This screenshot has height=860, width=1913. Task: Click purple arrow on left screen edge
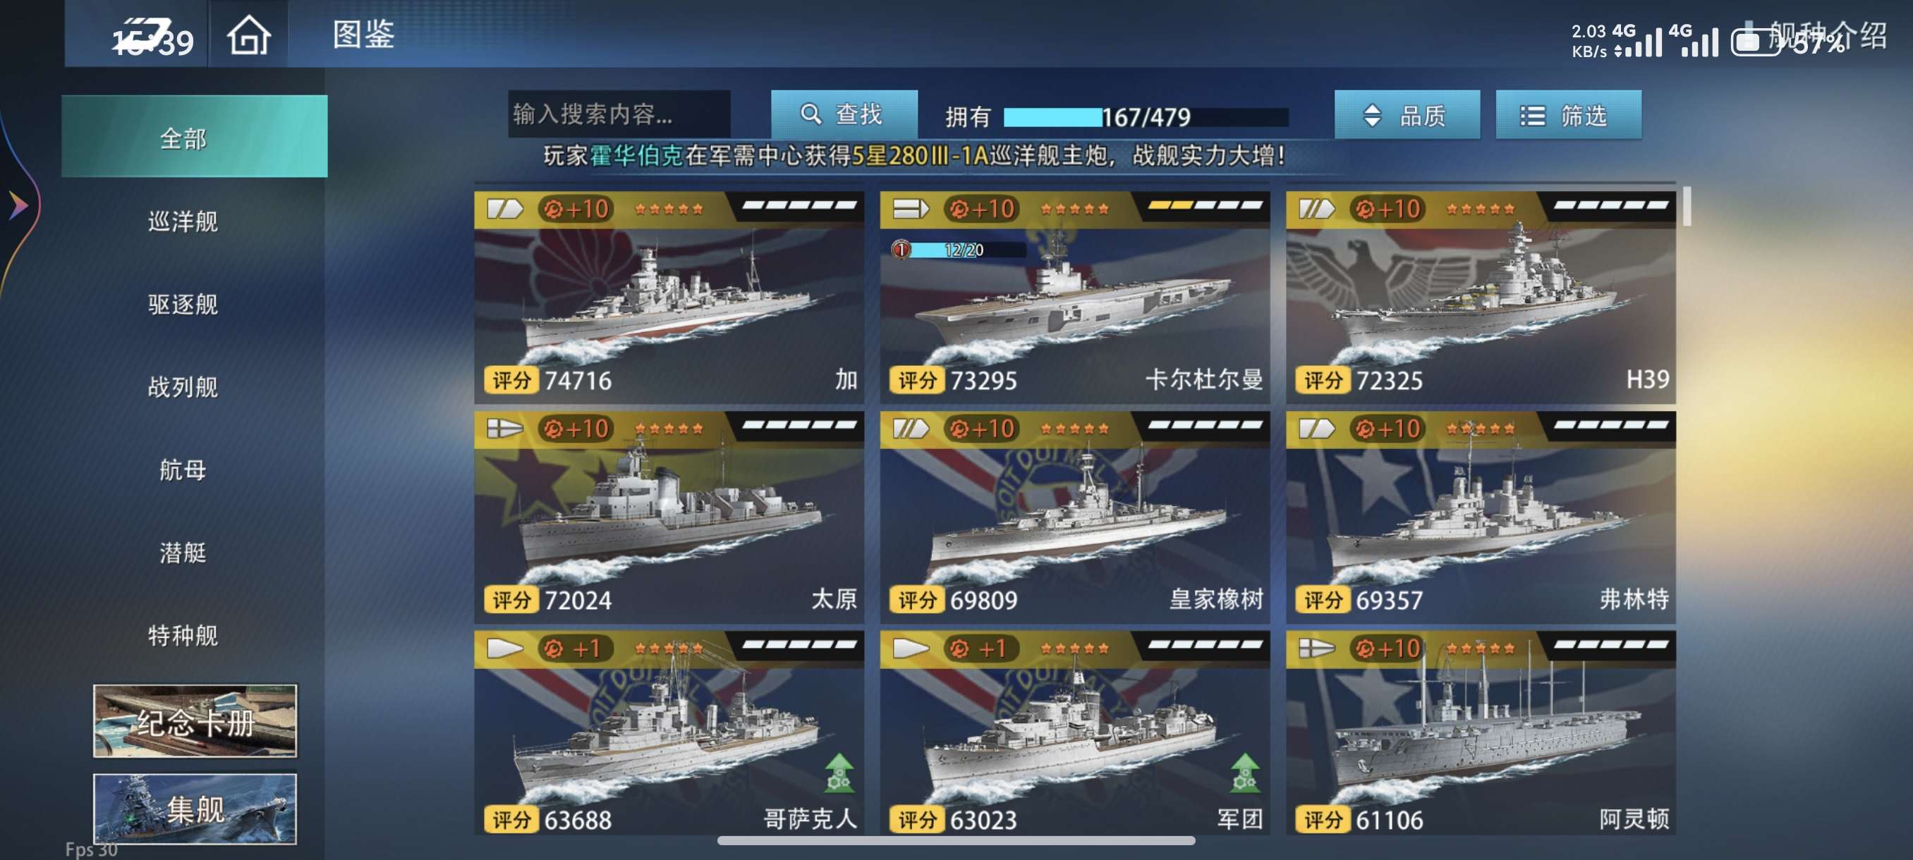pos(18,205)
